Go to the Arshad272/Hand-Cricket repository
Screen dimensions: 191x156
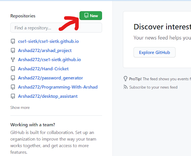(43, 69)
